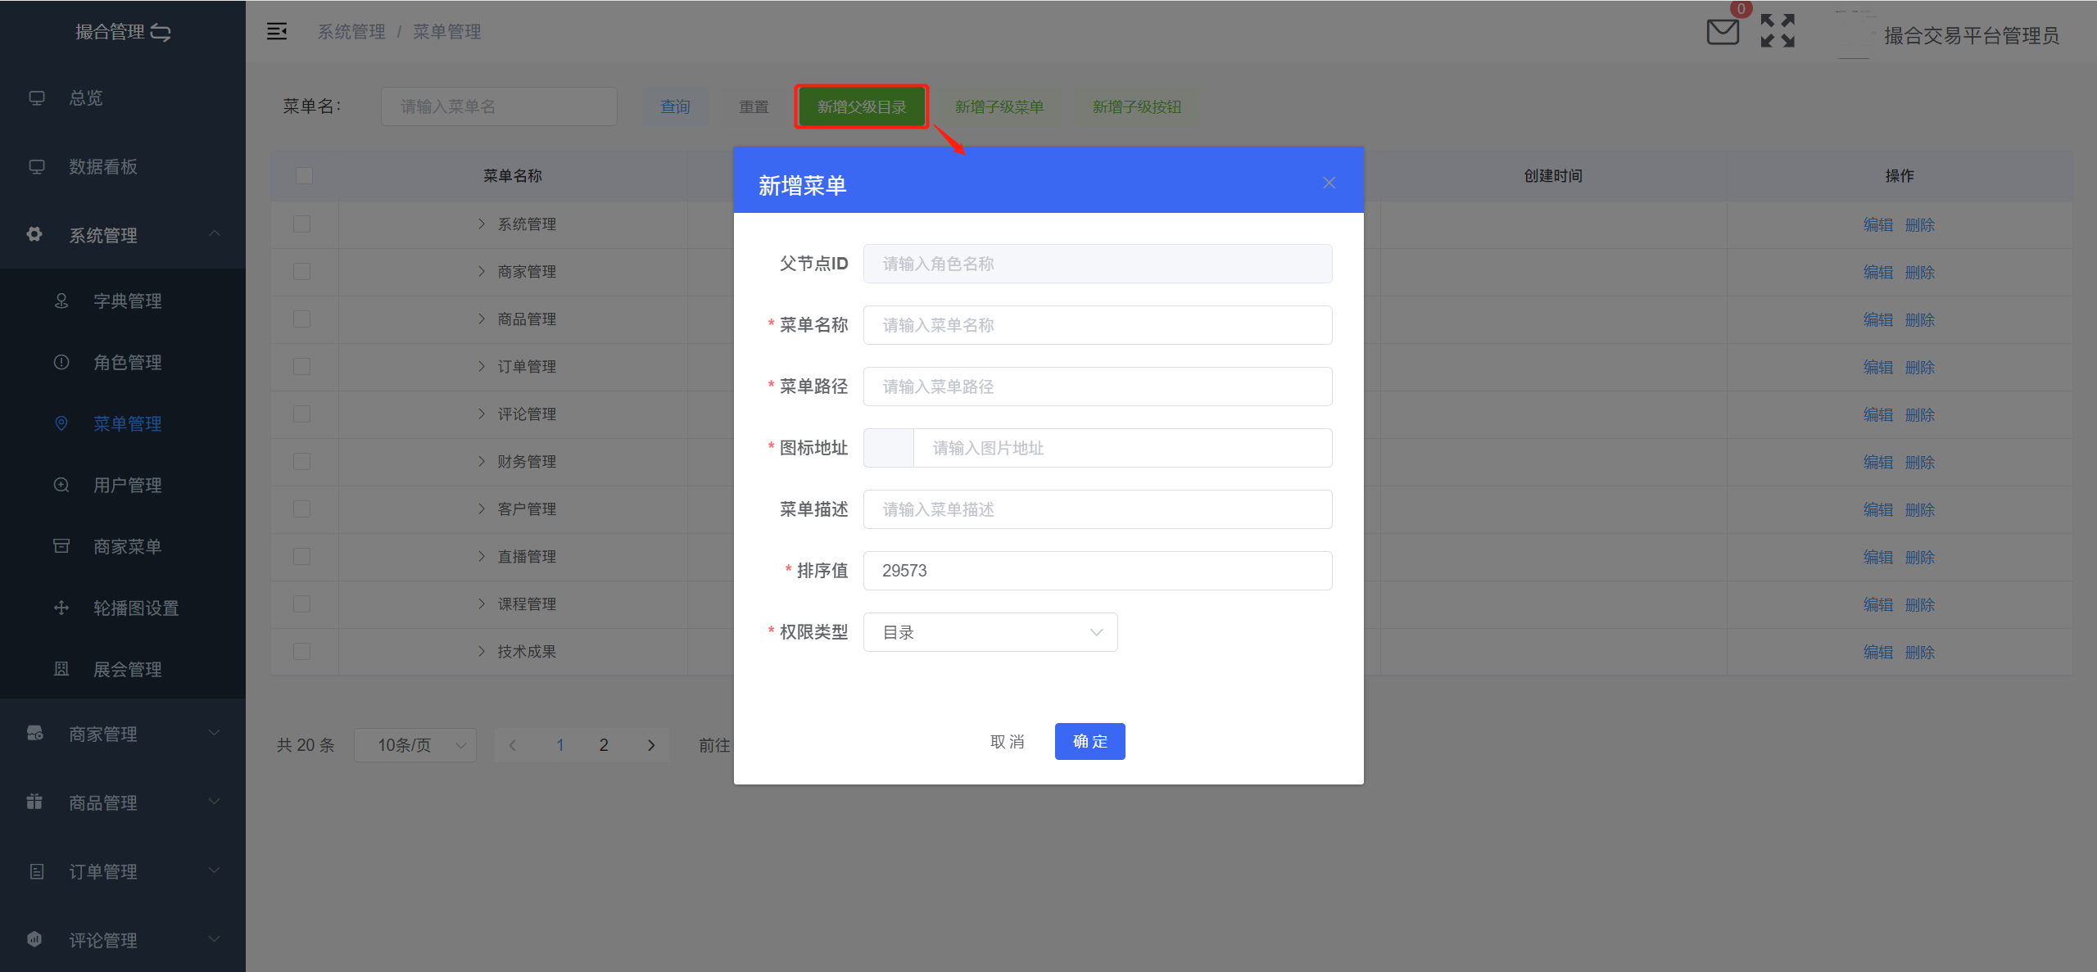Image resolution: width=2097 pixels, height=972 pixels.
Task: Toggle fullscreen with the expand arrows icon
Action: (1778, 31)
